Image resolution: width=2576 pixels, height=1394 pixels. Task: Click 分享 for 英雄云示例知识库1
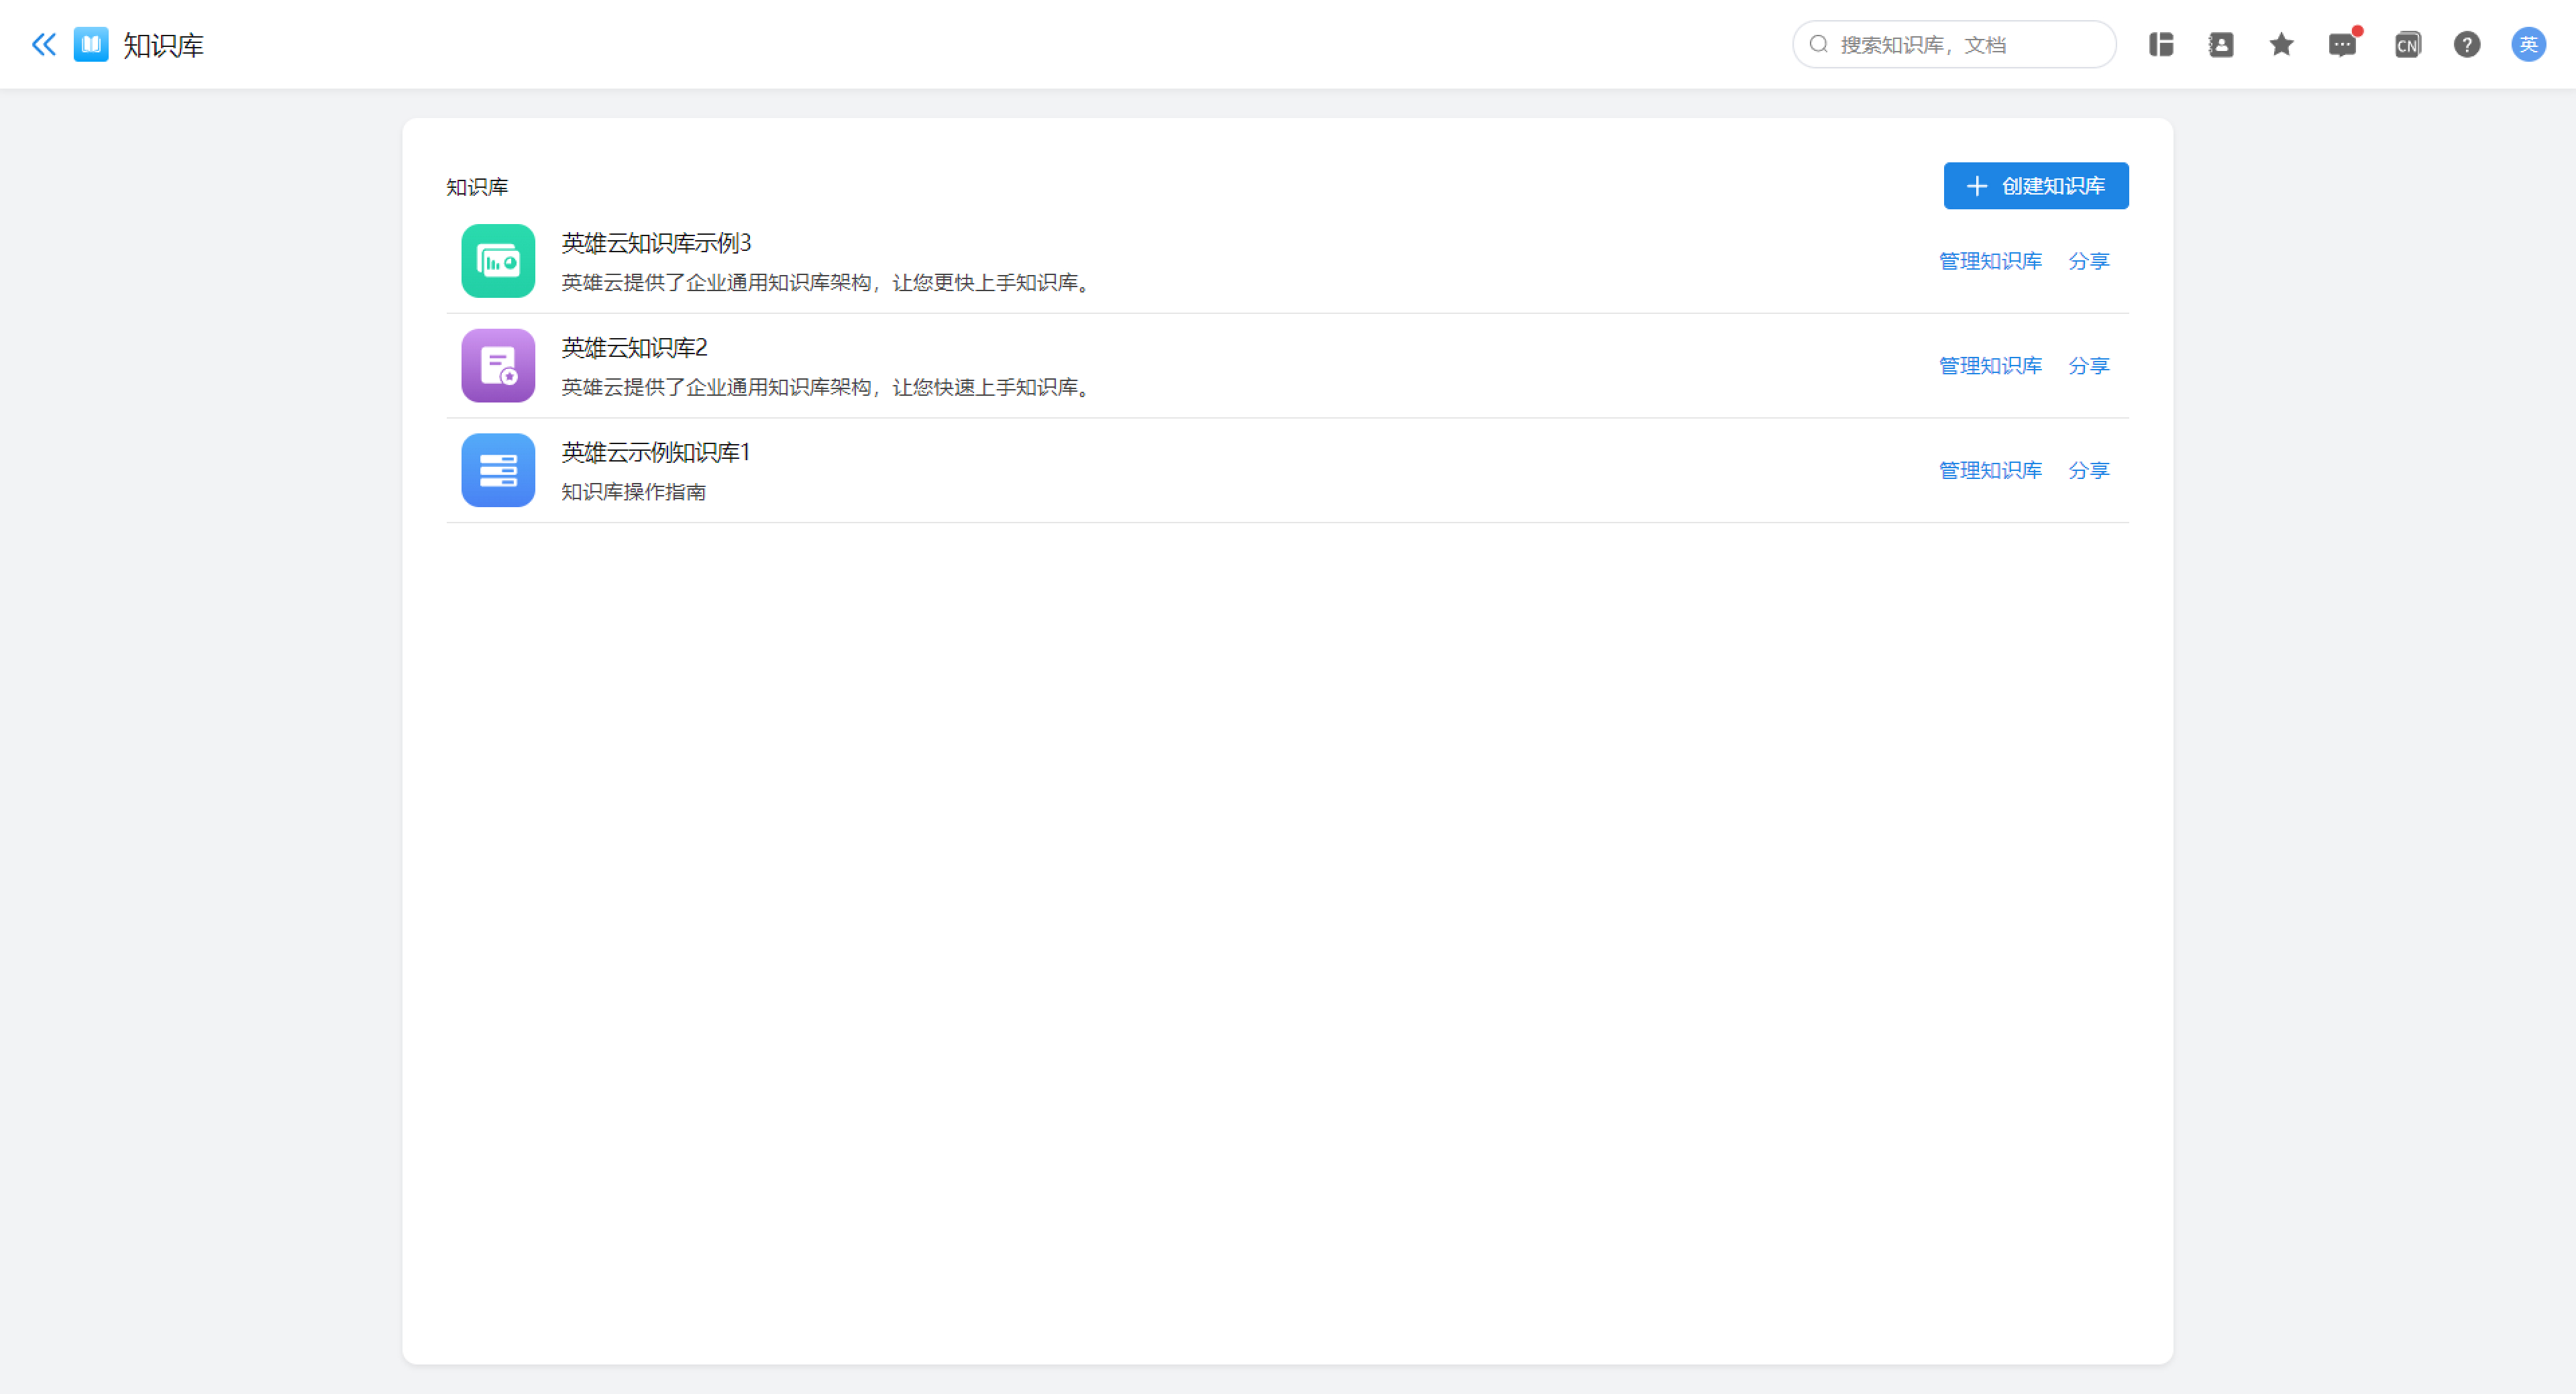pyautogui.click(x=2089, y=470)
